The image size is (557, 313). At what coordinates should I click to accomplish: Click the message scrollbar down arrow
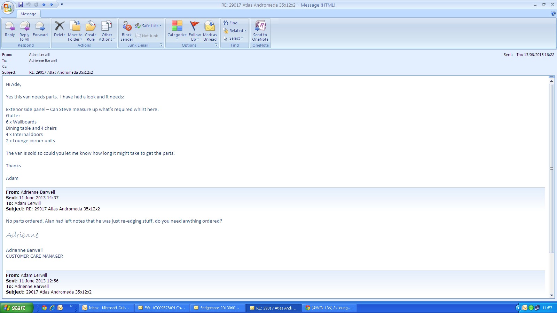551,295
